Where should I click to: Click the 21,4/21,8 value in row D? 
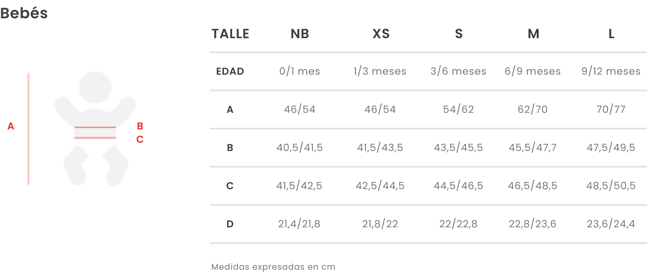coord(299,224)
